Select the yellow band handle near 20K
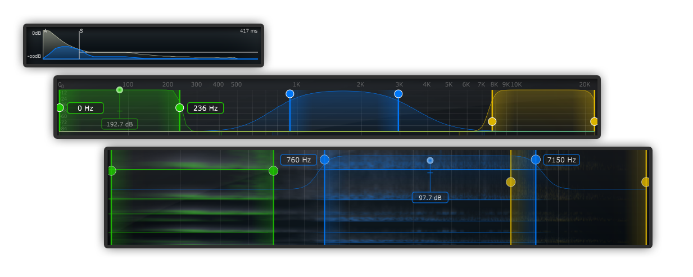 tap(594, 121)
